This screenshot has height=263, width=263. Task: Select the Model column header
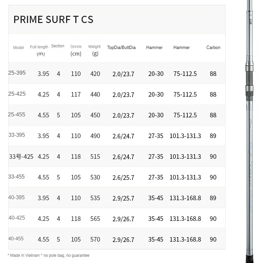point(18,48)
